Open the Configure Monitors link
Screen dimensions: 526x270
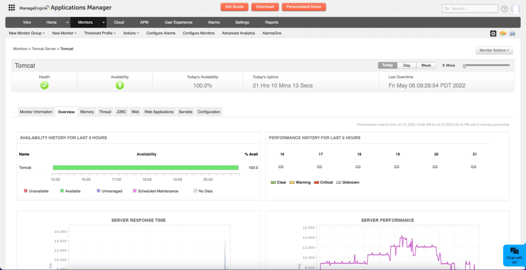coord(199,33)
